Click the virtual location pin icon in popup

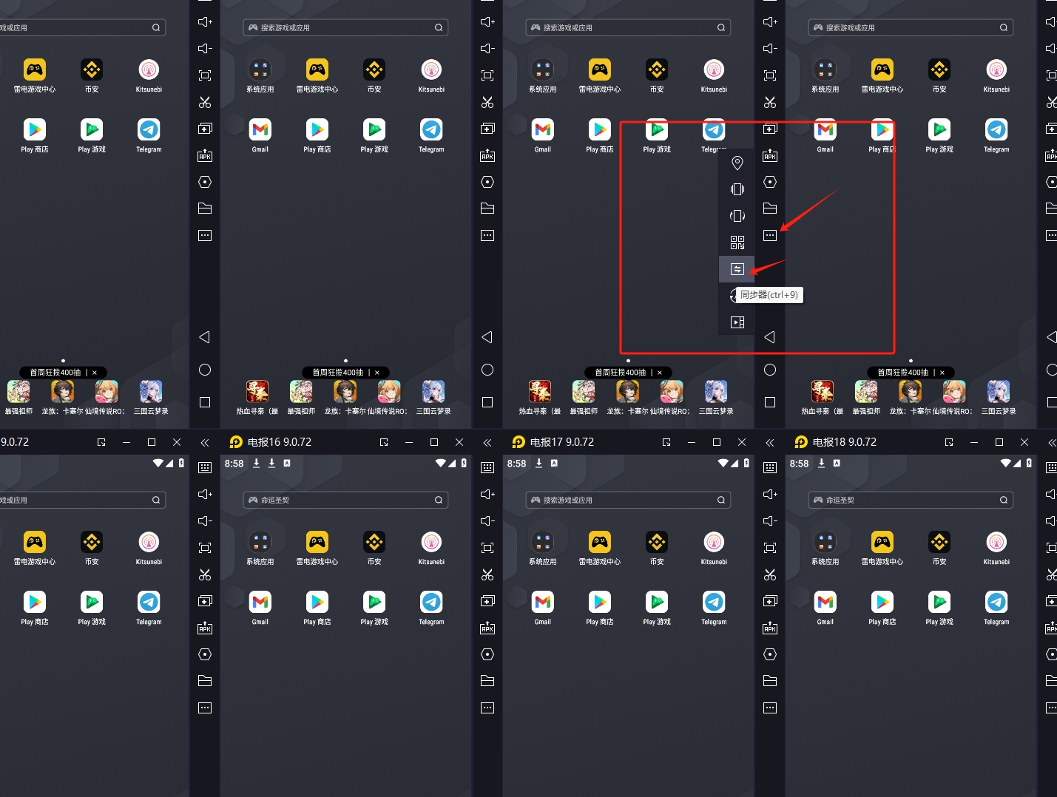(x=737, y=163)
